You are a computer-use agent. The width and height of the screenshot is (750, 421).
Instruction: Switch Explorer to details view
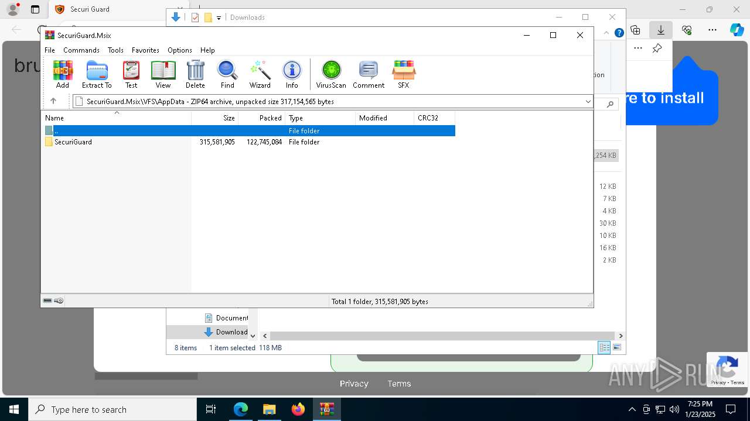604,347
